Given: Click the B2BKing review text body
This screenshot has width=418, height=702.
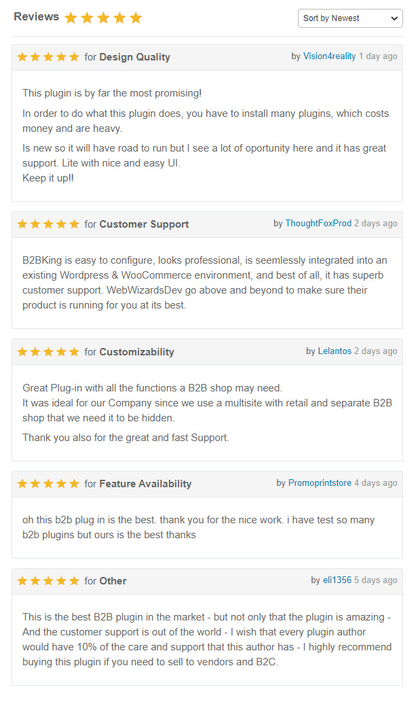Looking at the screenshot, I should [x=206, y=283].
